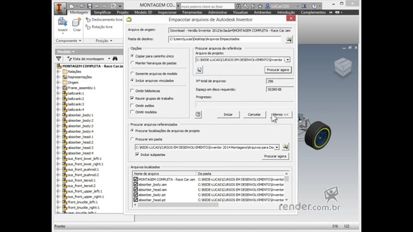Open Arquivo de projeto dropdown
This screenshot has height=232, width=413.
pyautogui.click(x=288, y=60)
